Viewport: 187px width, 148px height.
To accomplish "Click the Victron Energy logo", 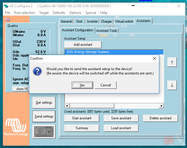I will (16, 127).
